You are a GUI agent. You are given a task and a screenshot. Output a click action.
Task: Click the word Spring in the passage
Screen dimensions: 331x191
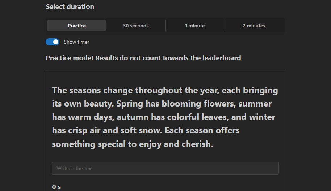(130, 104)
